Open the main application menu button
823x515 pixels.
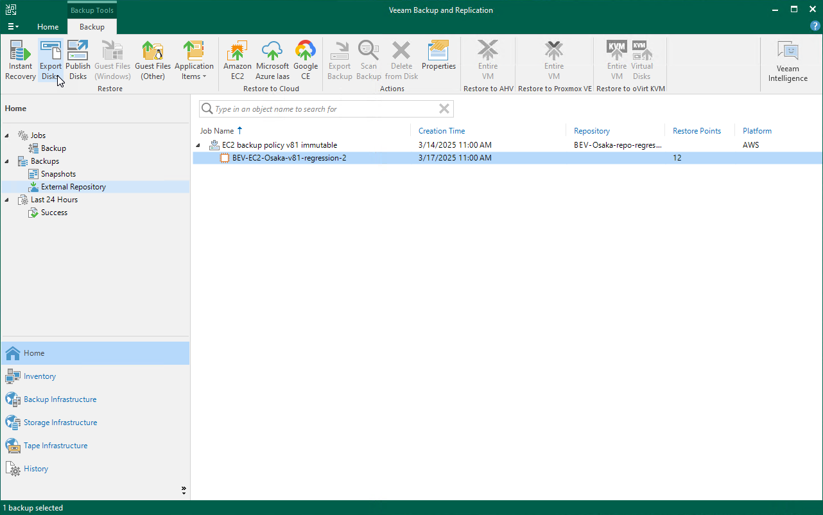coord(13,27)
